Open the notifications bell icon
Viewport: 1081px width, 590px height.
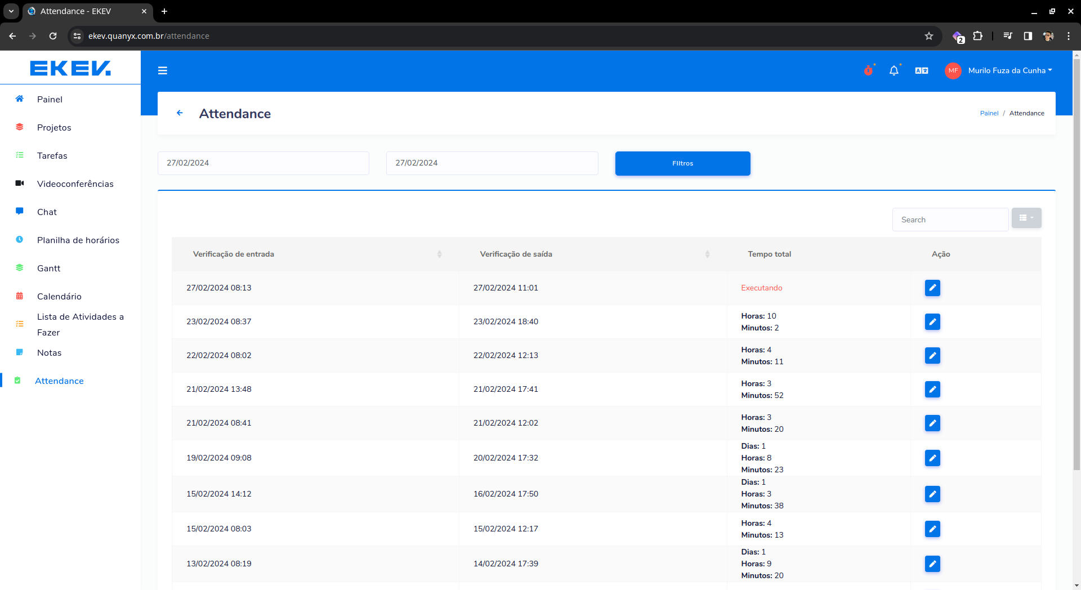[x=894, y=70]
